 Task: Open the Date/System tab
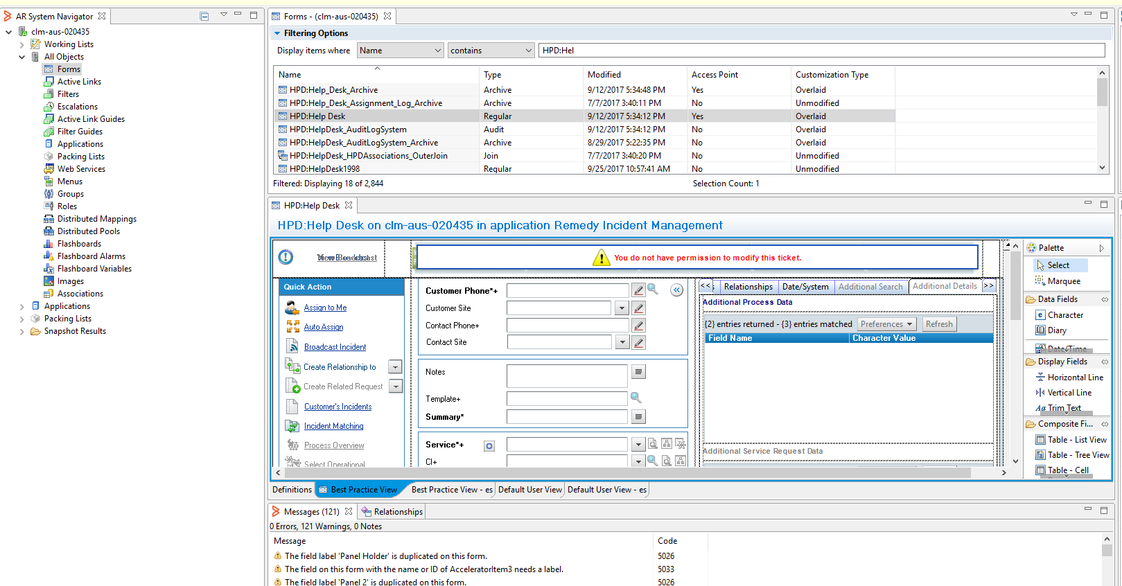tap(805, 287)
